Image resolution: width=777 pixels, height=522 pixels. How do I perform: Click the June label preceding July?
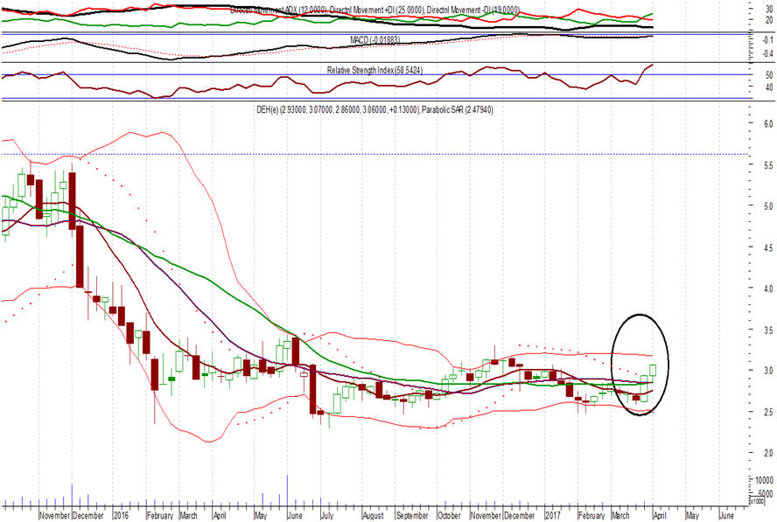295,516
